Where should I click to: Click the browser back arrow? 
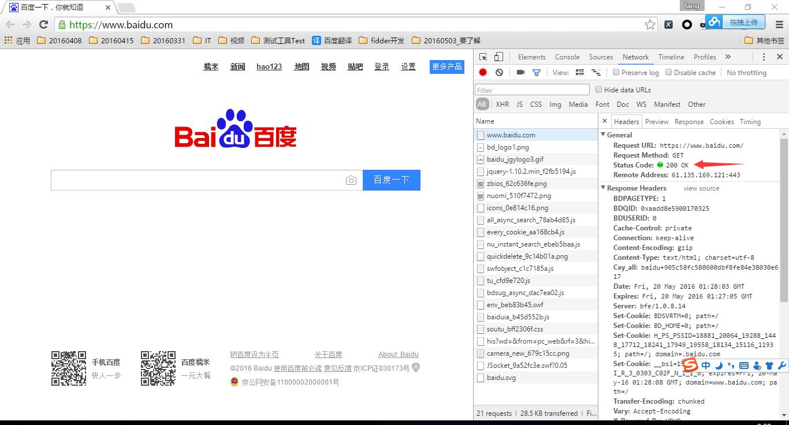10,24
